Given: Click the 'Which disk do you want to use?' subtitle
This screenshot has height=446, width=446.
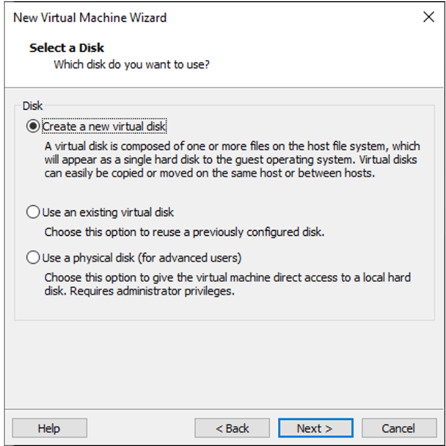Looking at the screenshot, I should tap(131, 64).
